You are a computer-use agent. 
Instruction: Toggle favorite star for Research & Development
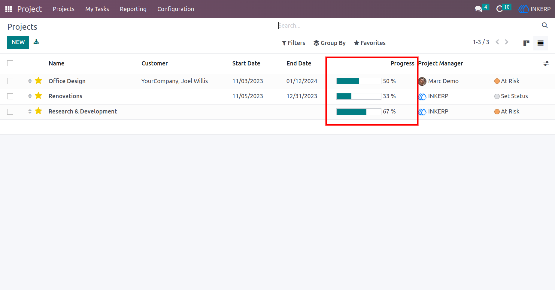(x=38, y=111)
